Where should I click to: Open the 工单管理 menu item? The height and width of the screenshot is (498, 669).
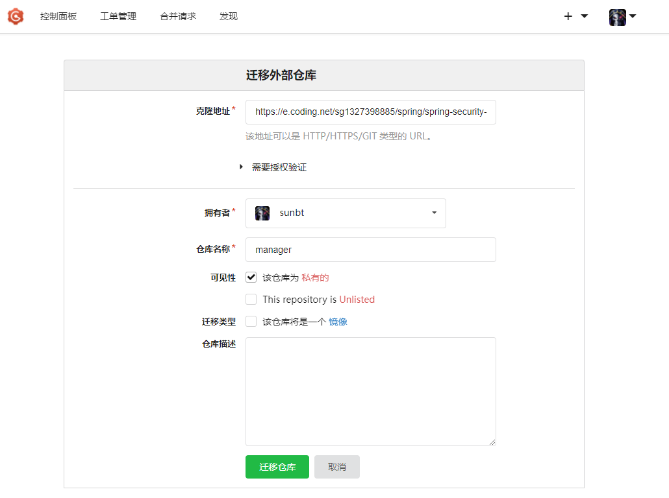118,16
